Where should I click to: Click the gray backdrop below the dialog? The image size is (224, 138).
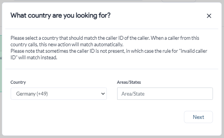[x=112, y=137]
